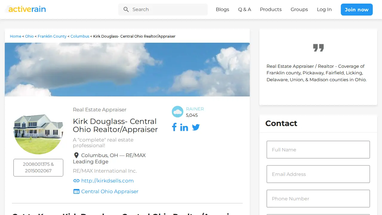The width and height of the screenshot is (382, 215).
Task: Open the Columbus breadcrumb link
Action: tap(80, 36)
